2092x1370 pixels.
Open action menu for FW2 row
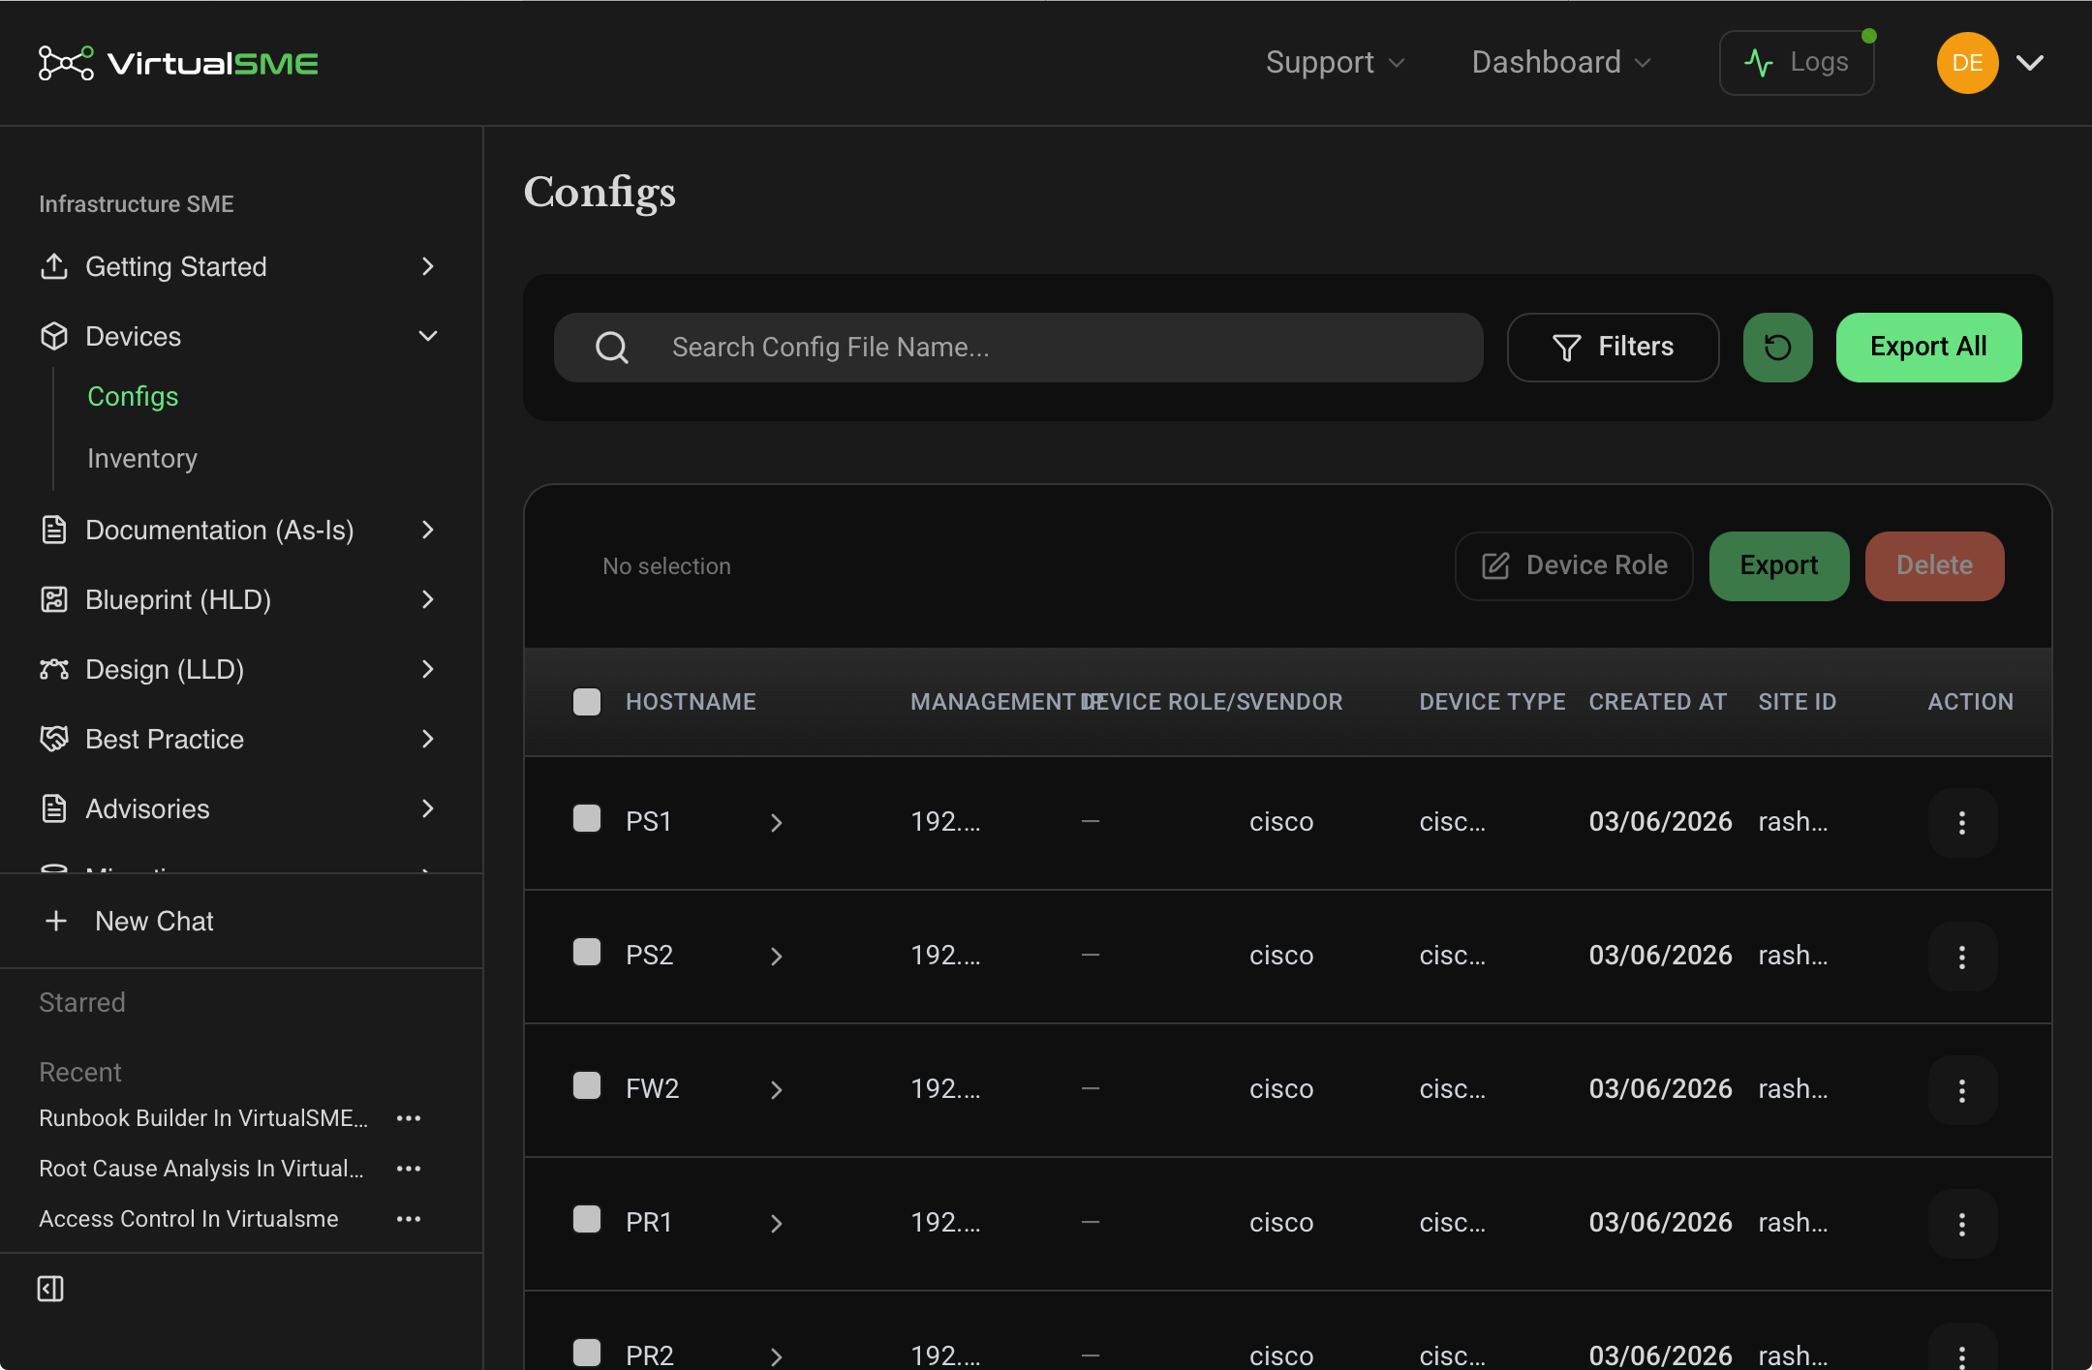[1962, 1090]
